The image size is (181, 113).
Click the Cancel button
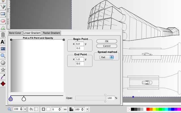[x=107, y=46]
